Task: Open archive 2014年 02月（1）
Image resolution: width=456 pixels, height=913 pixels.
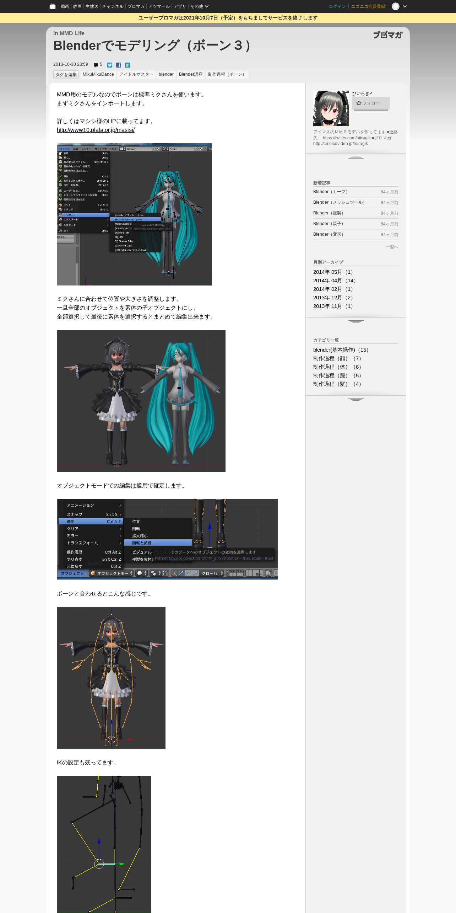Action: (334, 289)
